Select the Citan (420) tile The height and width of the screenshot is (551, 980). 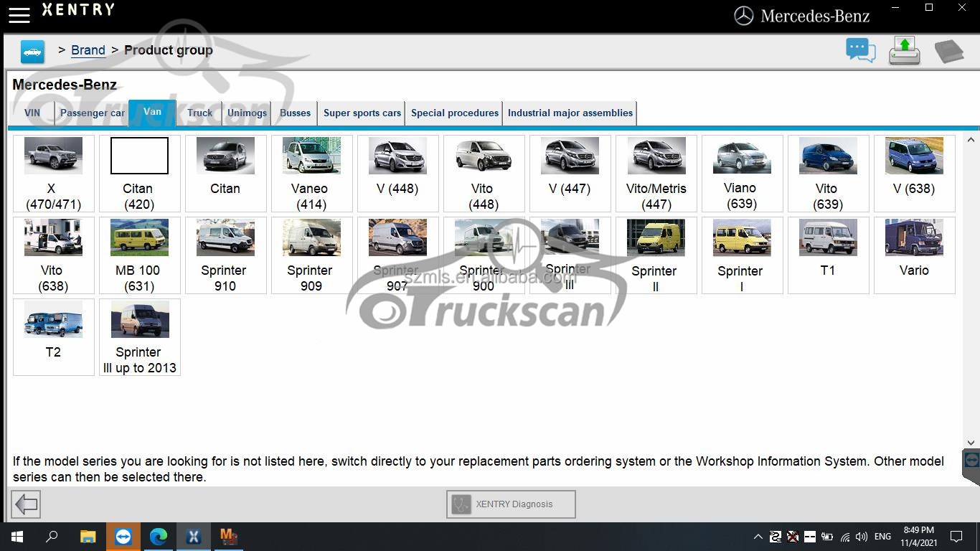pyautogui.click(x=140, y=174)
